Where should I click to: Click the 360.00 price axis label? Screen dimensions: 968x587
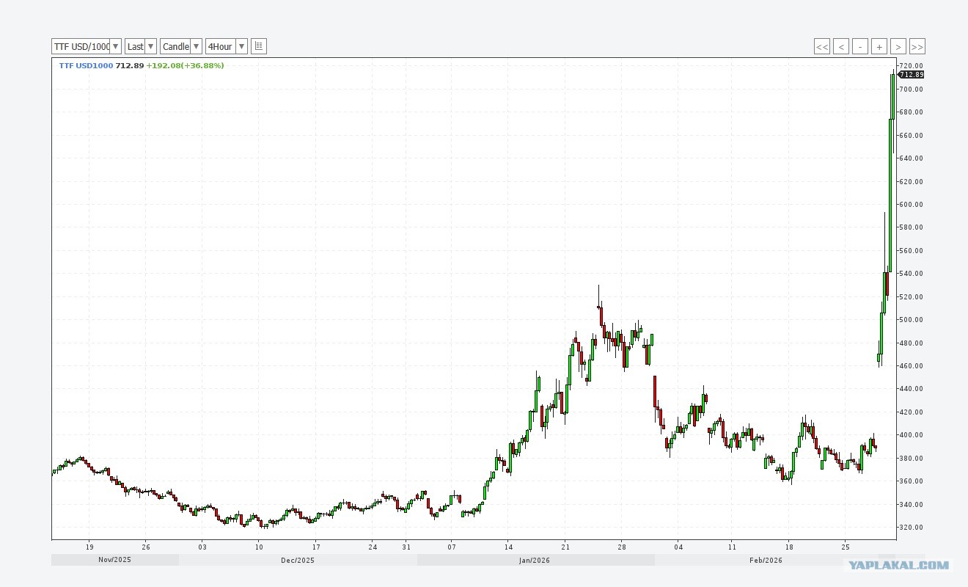coord(912,481)
